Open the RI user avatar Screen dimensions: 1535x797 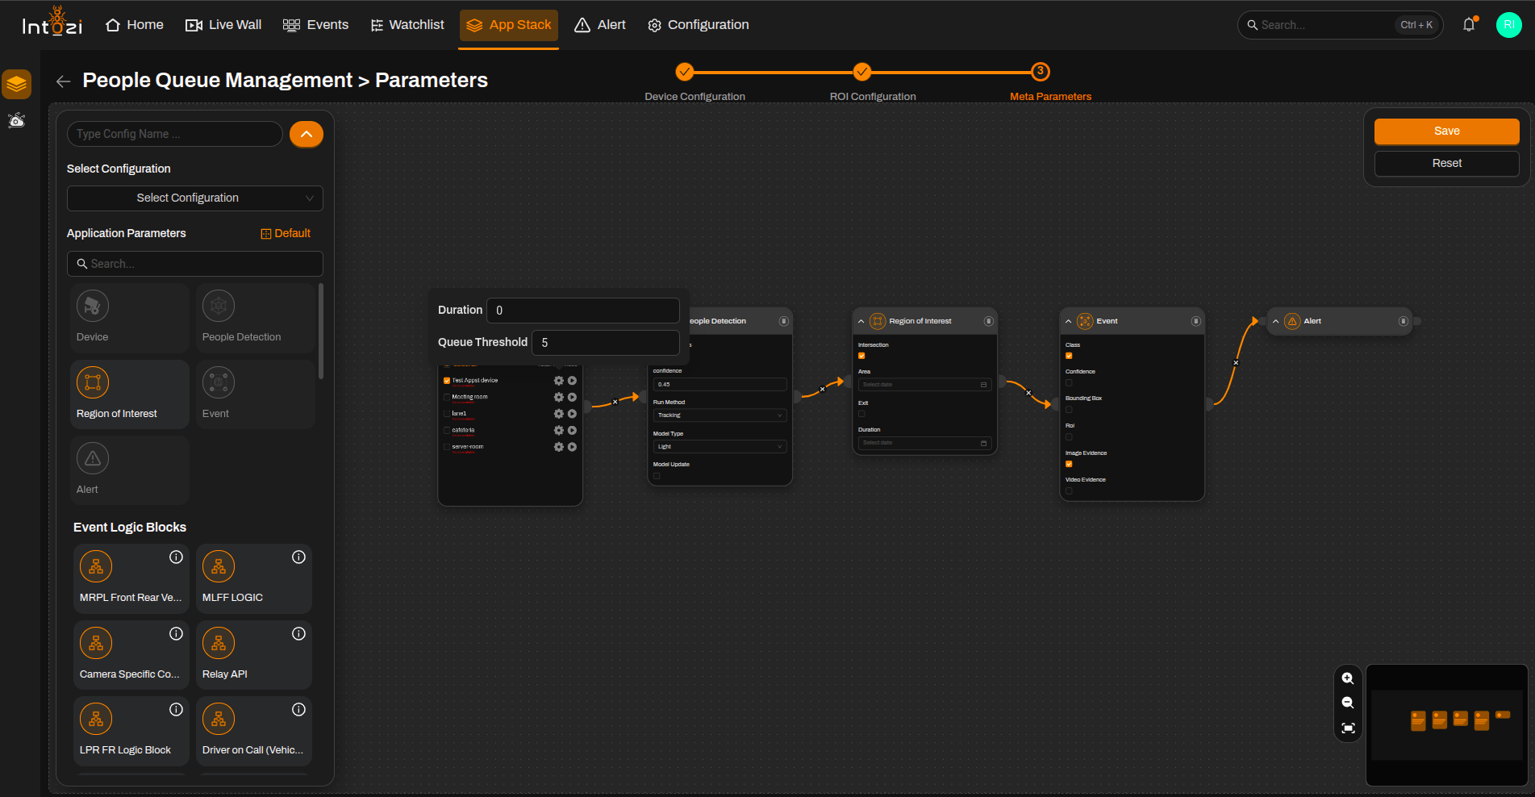(1508, 25)
